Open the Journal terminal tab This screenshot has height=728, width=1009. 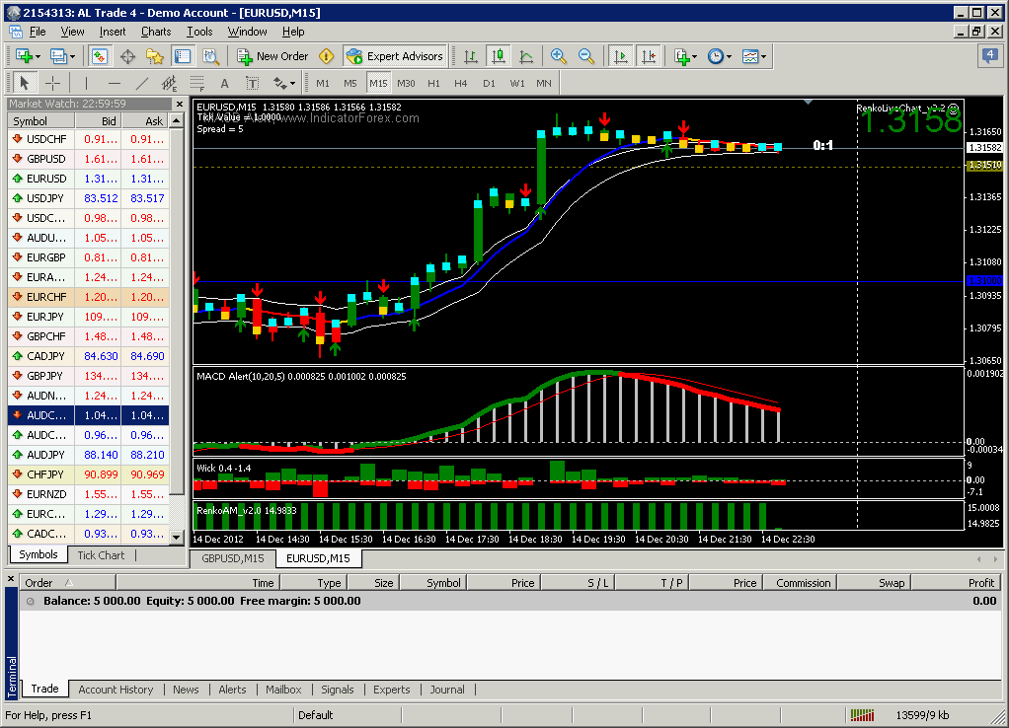coord(447,690)
